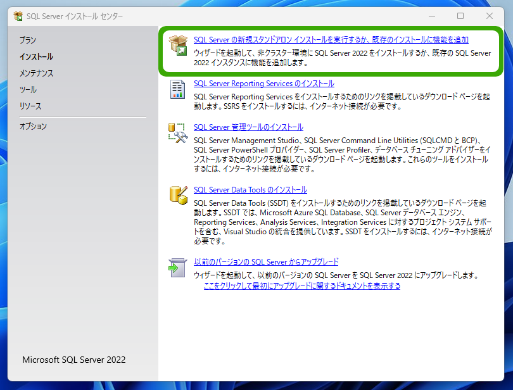Open the SQL Server Reporting Services のインストール link
This screenshot has width=513, height=390.
coord(263,83)
